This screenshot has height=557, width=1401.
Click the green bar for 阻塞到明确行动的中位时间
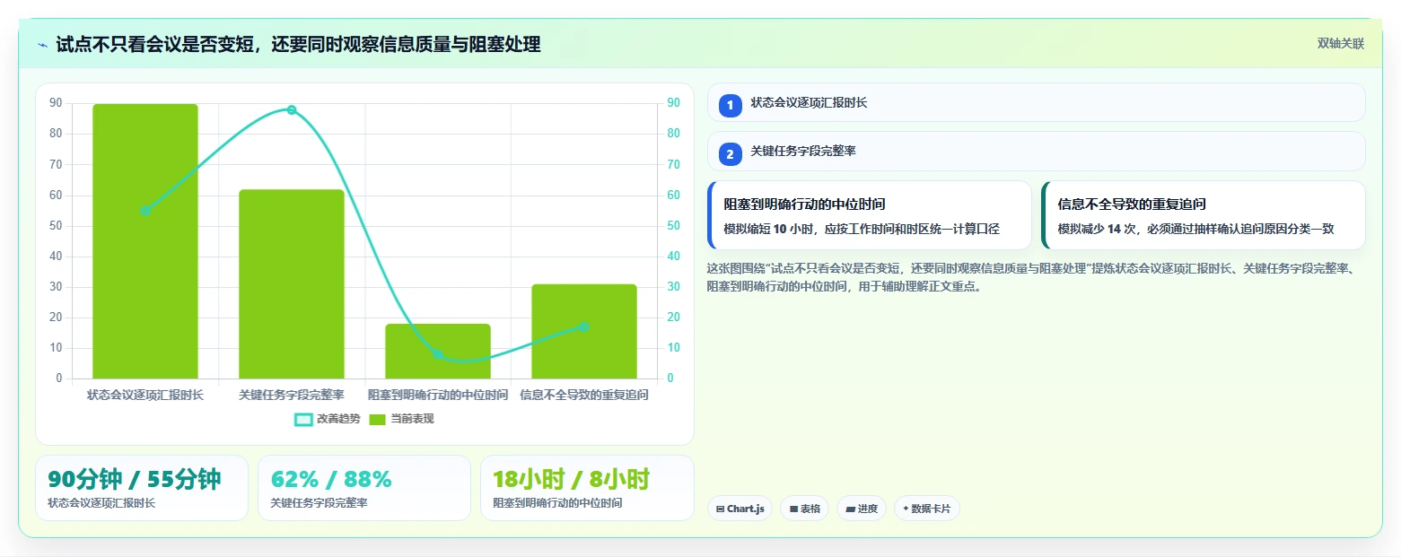click(438, 351)
